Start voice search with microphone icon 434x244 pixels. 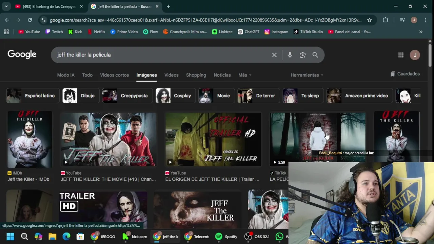[290, 55]
